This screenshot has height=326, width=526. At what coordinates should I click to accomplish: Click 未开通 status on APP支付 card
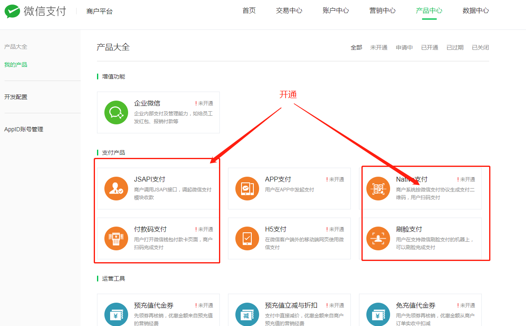point(335,180)
